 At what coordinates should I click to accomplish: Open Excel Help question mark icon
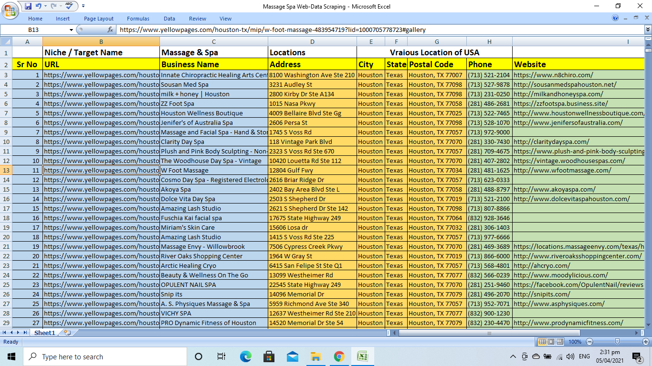point(615,18)
